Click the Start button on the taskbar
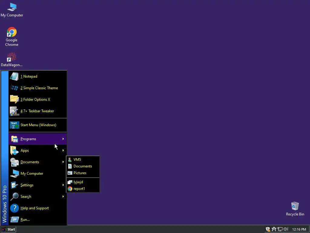The width and height of the screenshot is (310, 233). [8, 229]
